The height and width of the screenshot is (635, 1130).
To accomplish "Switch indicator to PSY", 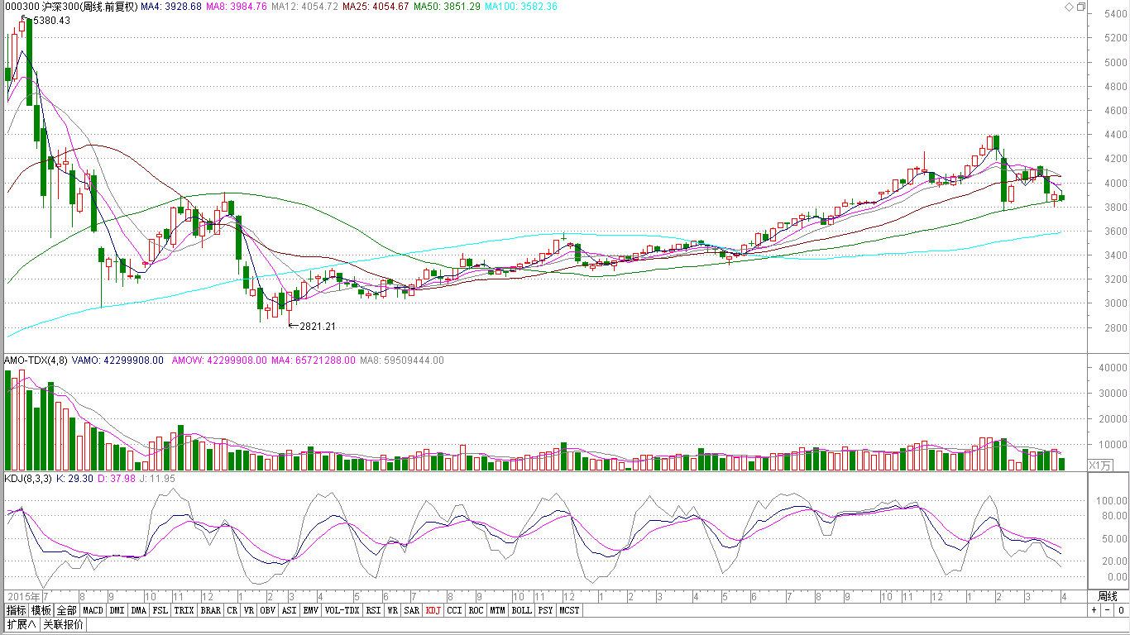I will [x=545, y=610].
